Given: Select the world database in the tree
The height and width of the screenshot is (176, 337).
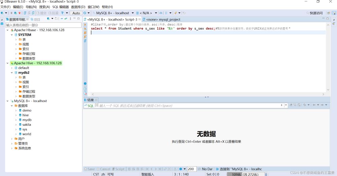Looking at the screenshot, I should click(x=27, y=134).
